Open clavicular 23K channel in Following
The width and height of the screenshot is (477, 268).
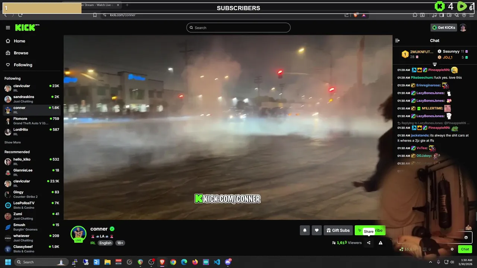32,88
